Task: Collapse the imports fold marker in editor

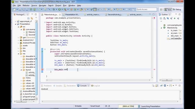Action: click(45, 22)
